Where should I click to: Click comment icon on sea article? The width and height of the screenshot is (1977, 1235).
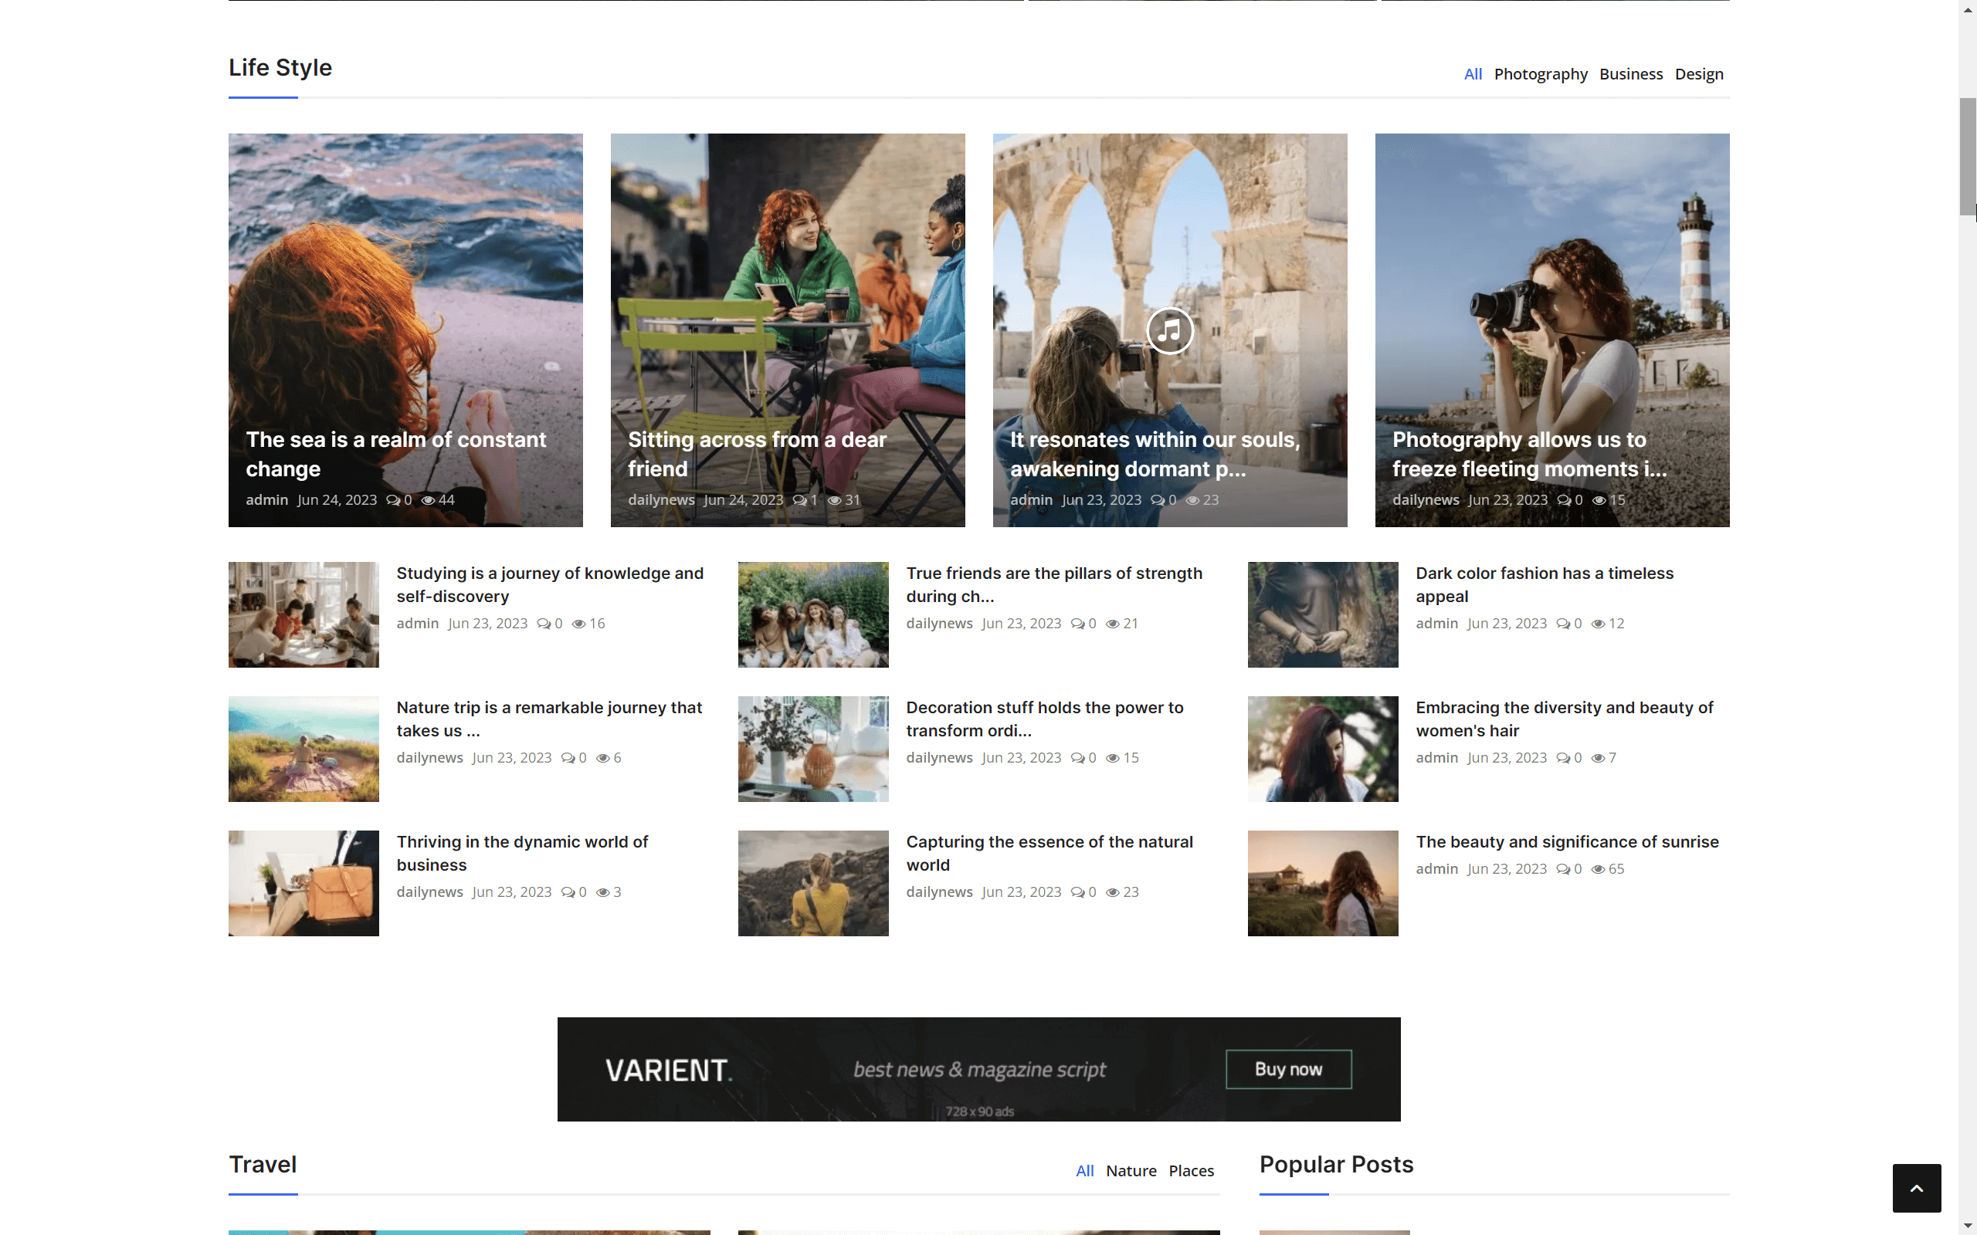pos(393,500)
